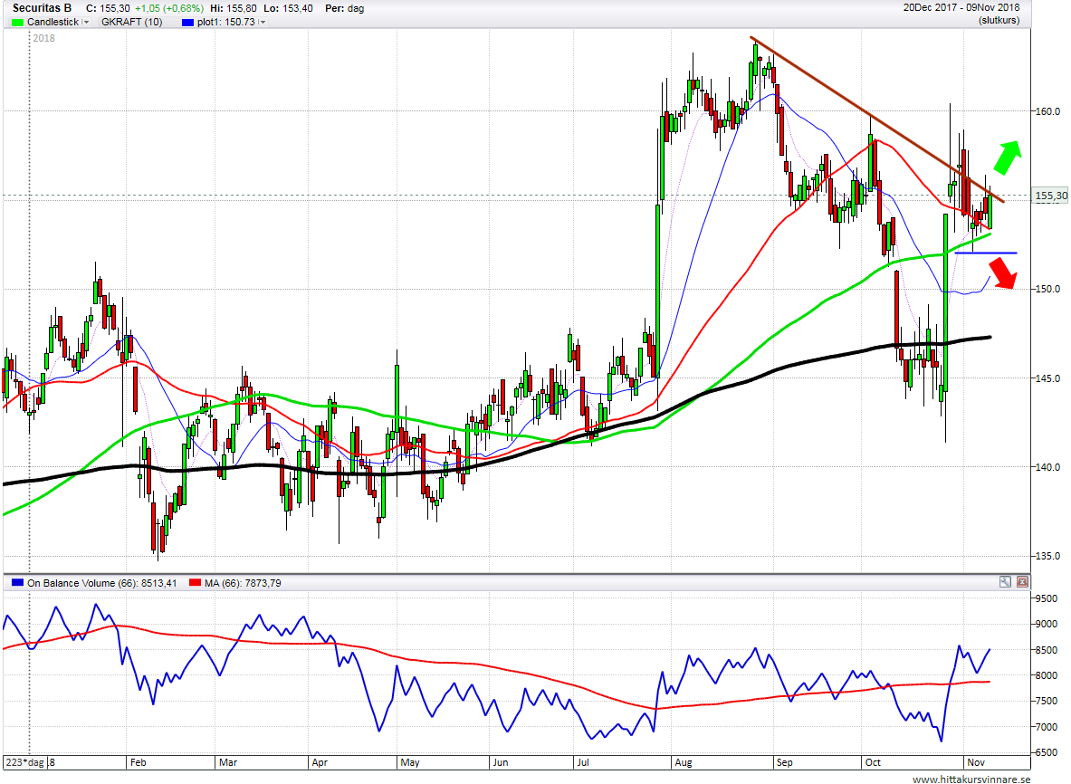
Task: Click the Nov month label on timeline
Action: coord(976,762)
